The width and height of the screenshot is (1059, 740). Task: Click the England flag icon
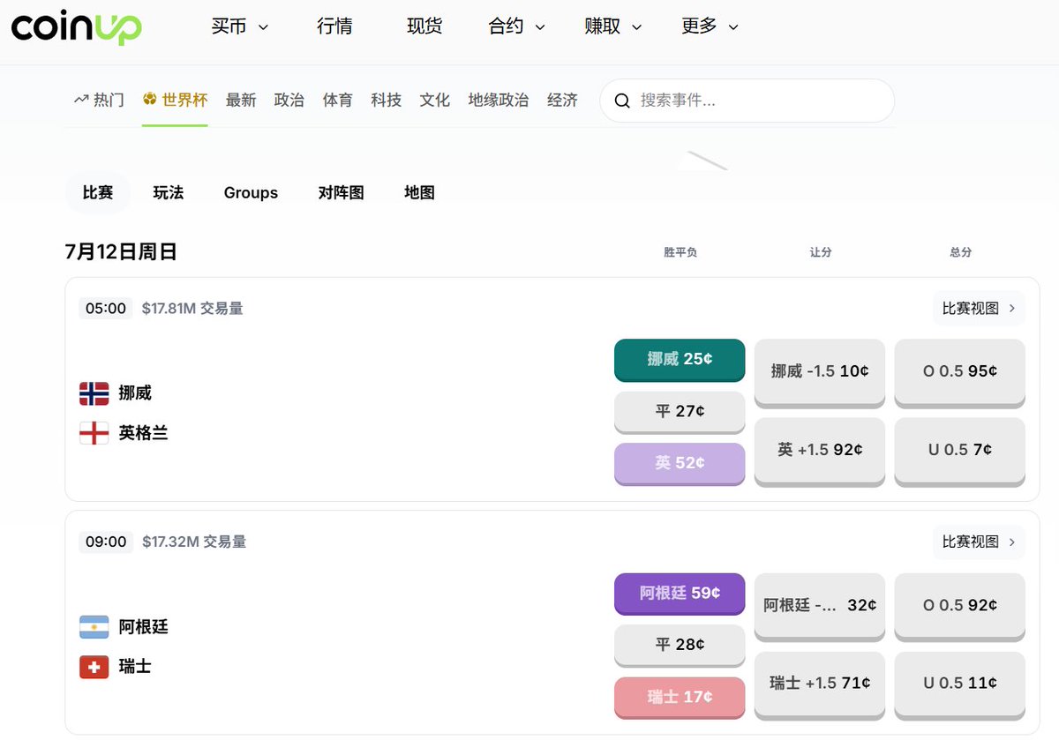tap(94, 433)
